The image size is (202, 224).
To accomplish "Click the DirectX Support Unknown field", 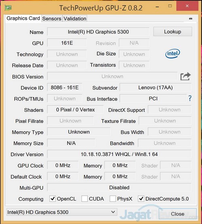I will click(x=170, y=110).
